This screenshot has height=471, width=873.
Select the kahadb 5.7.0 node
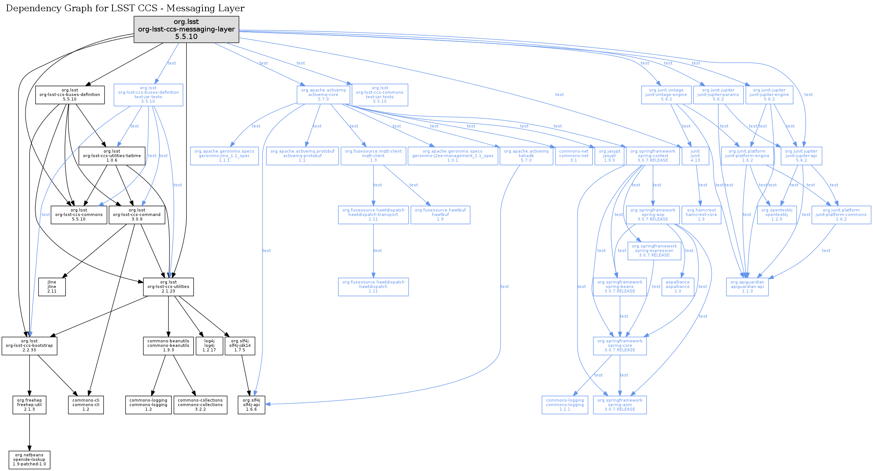[526, 156]
